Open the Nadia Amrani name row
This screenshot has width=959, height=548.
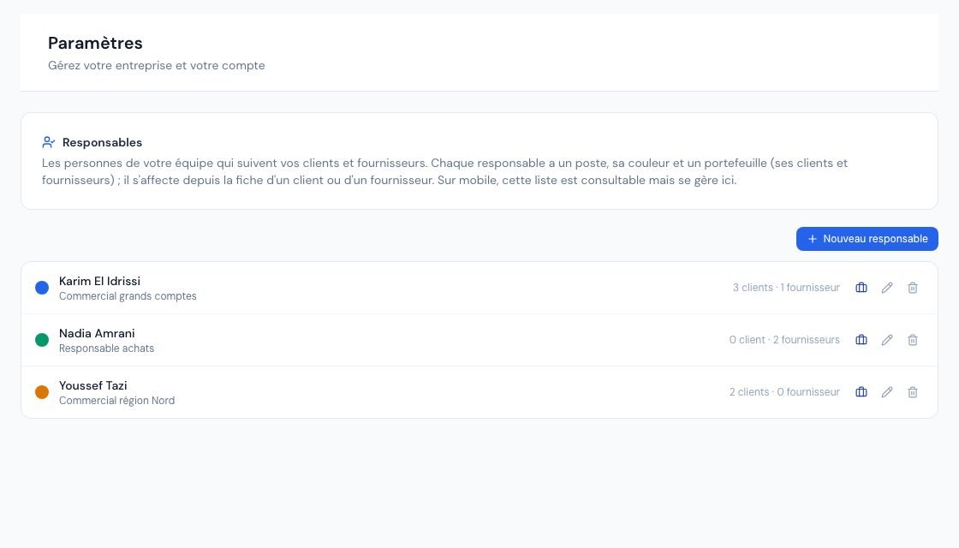click(479, 340)
